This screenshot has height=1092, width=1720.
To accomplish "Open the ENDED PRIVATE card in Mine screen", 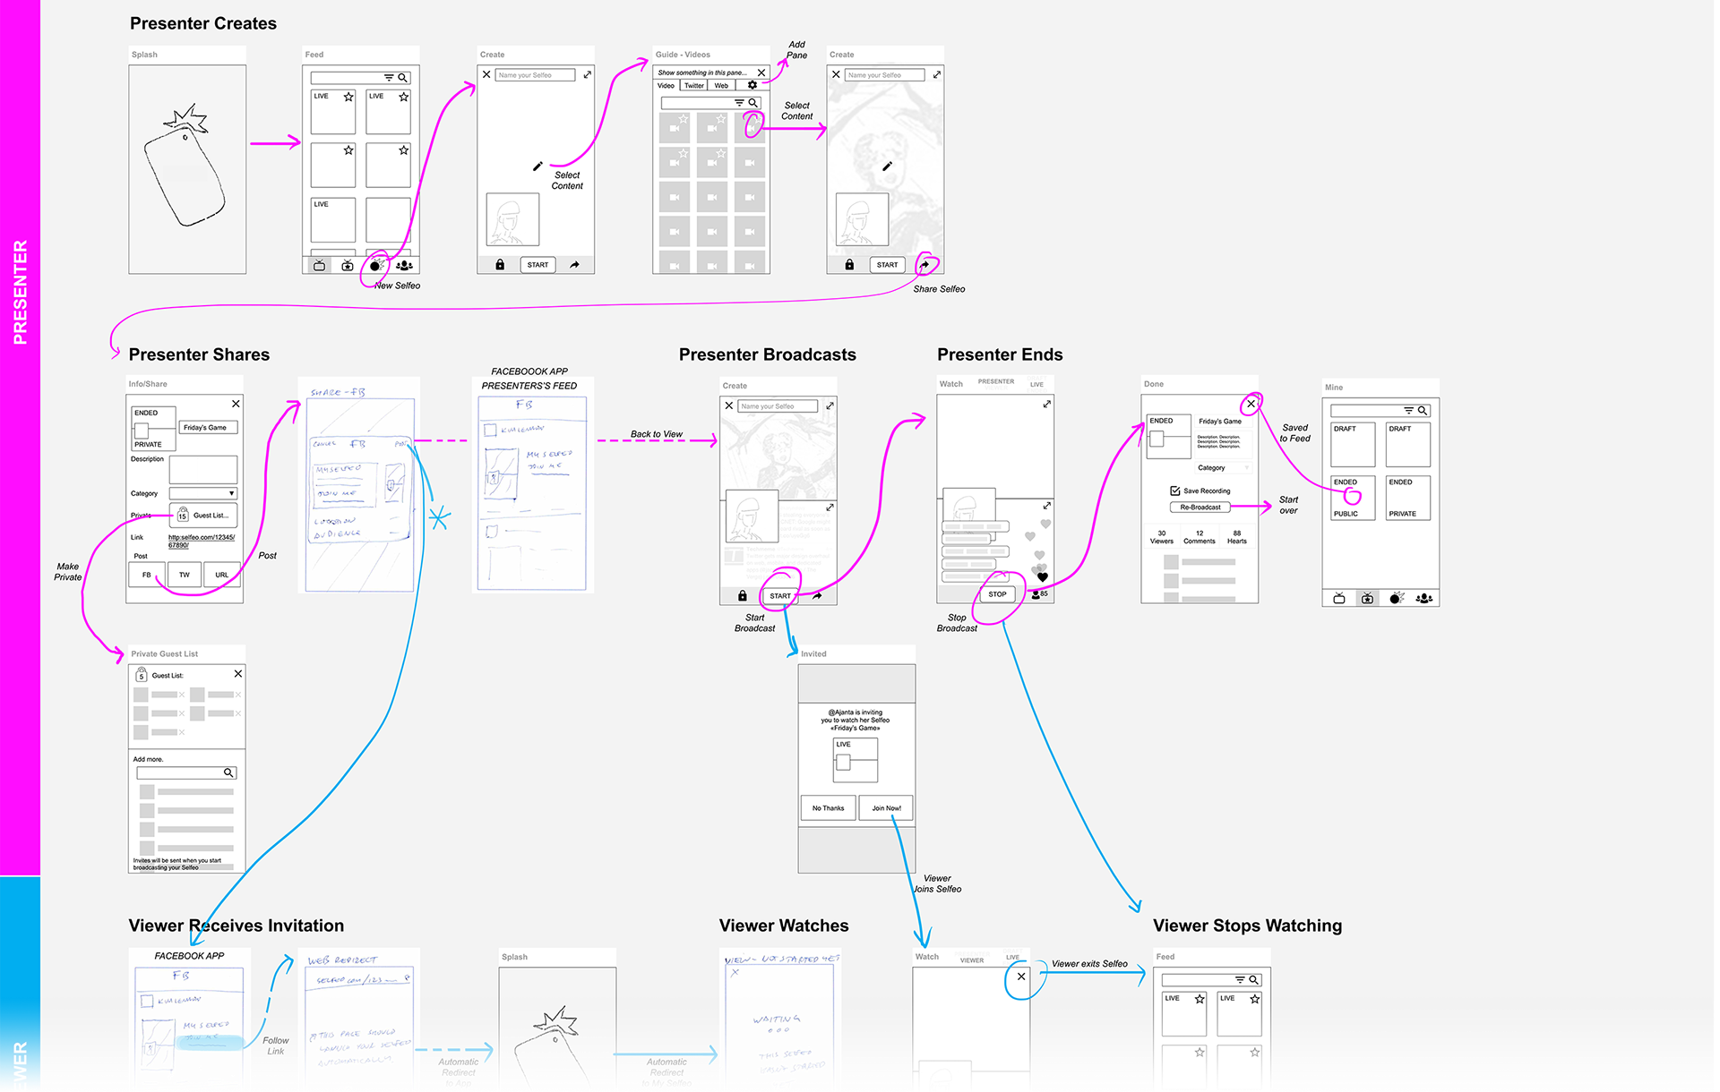I will pos(1407,498).
